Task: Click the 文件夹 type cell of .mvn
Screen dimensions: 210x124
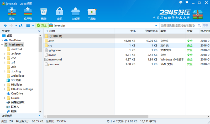Action: point(165,41)
